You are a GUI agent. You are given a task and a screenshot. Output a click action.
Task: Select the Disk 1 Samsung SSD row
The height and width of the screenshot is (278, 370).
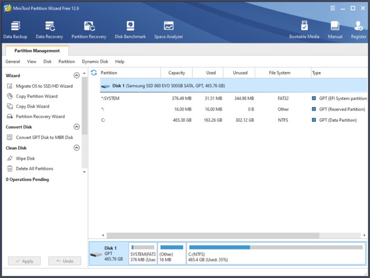coord(234,86)
